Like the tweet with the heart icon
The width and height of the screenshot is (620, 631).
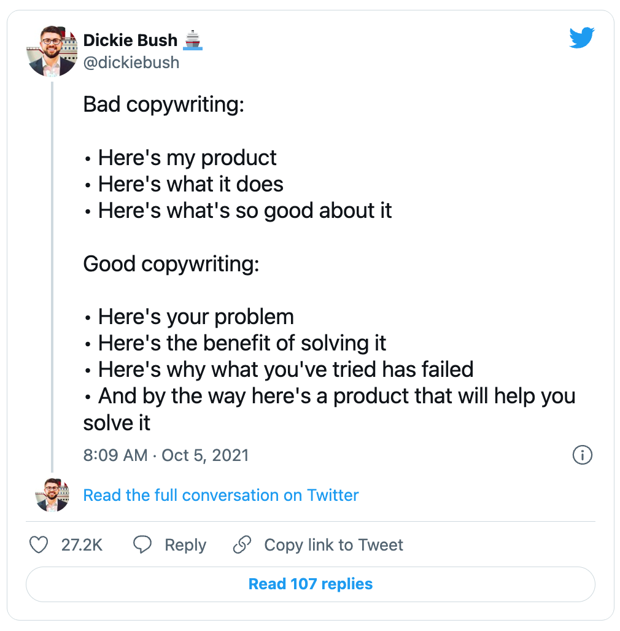point(39,545)
